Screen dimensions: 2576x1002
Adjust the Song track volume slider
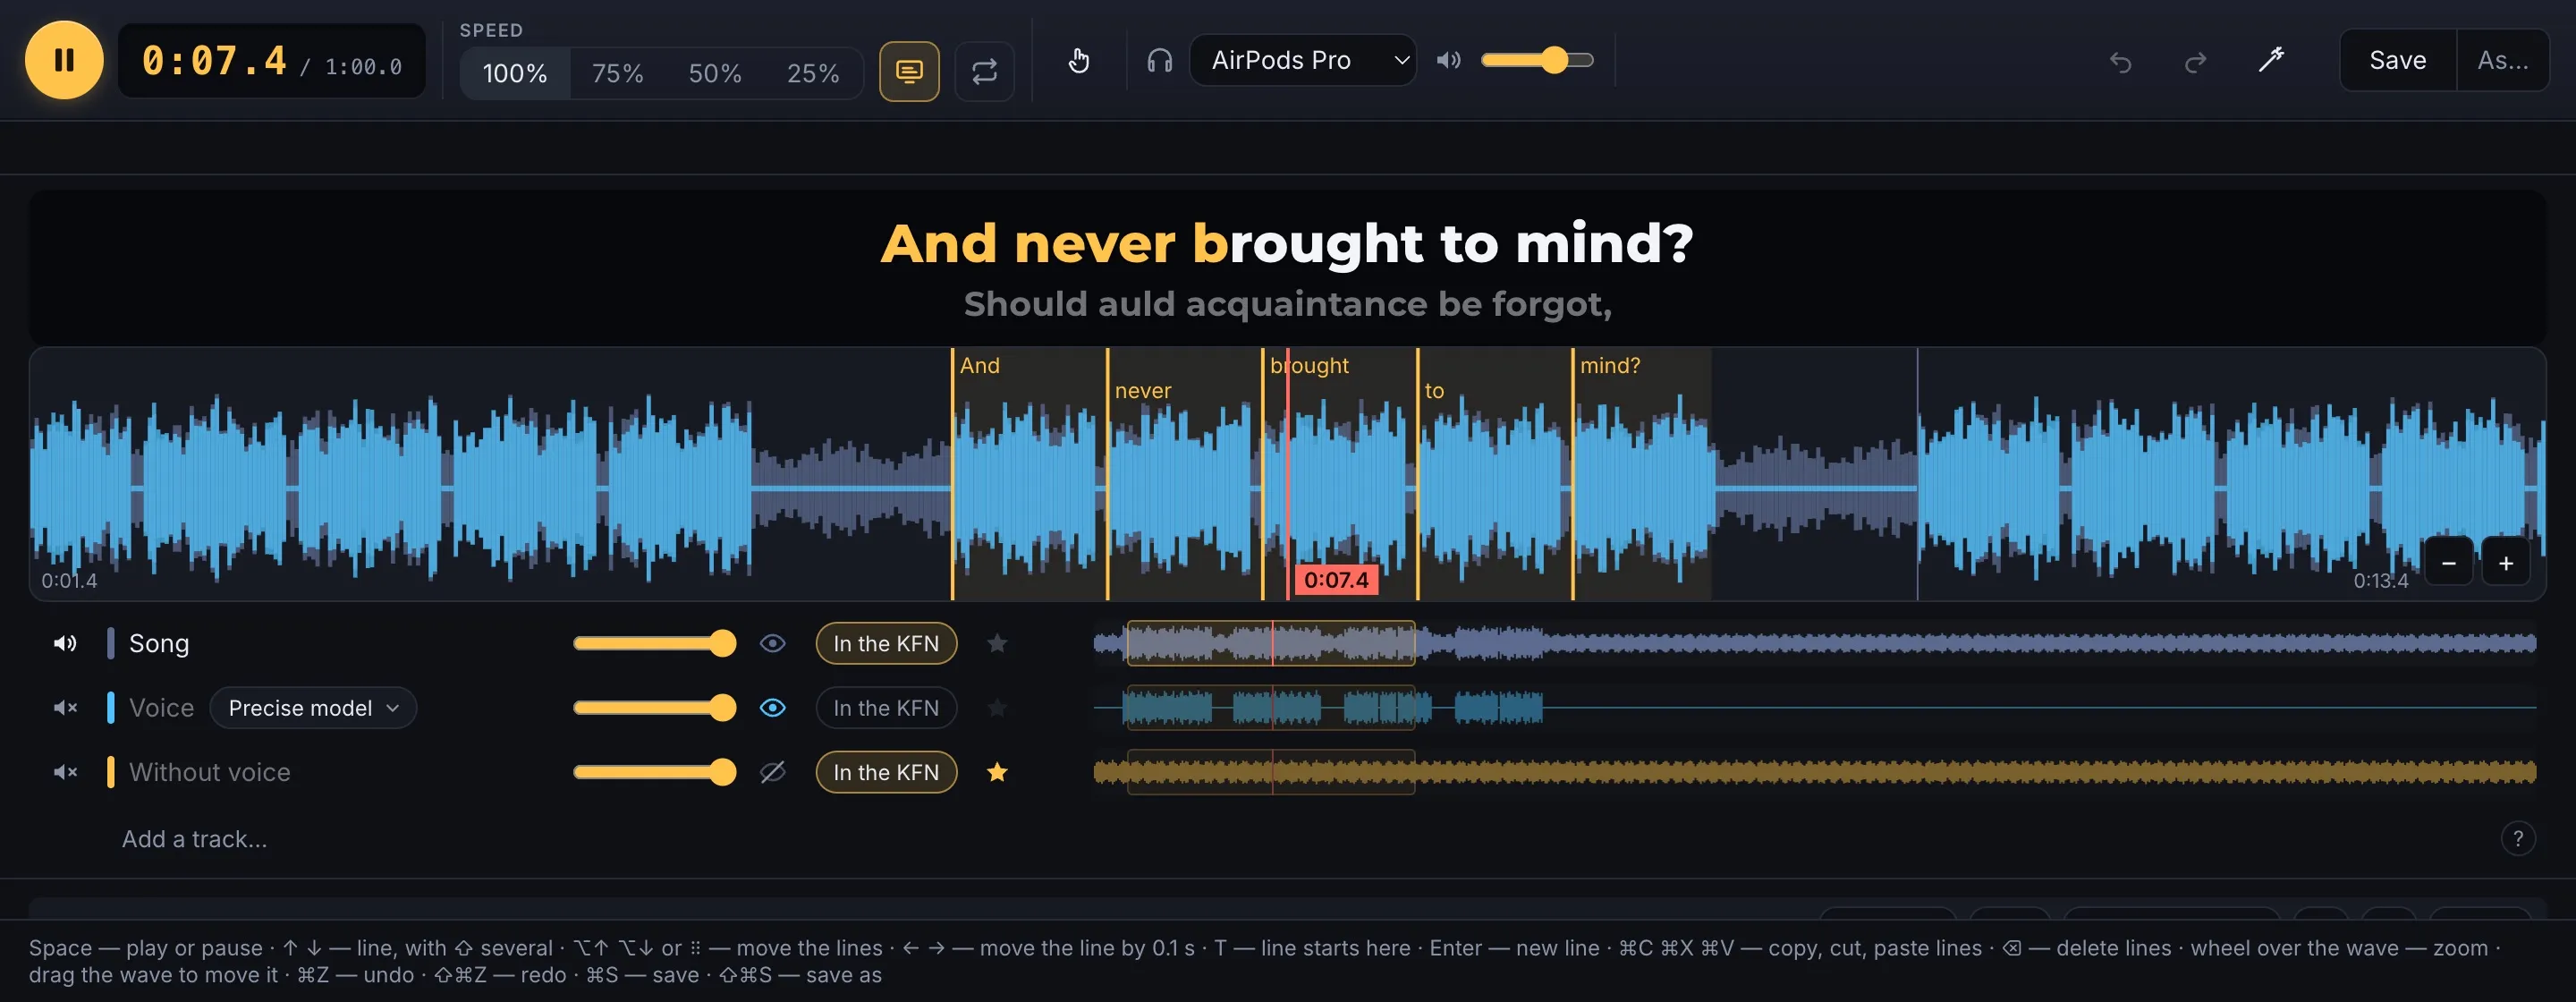[655, 643]
